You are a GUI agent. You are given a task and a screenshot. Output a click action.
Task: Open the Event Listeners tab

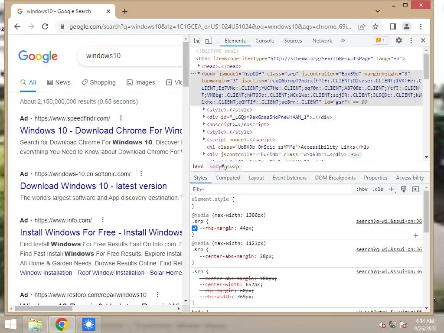point(289,178)
